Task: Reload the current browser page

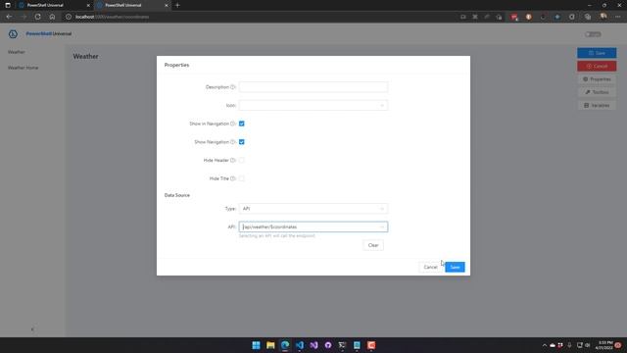Action: pyautogui.click(x=37, y=17)
